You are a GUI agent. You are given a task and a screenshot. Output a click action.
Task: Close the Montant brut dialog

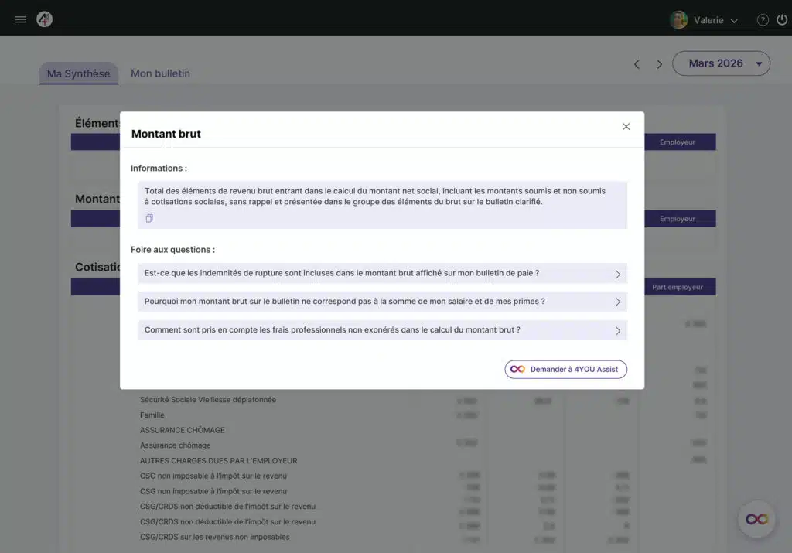626,127
